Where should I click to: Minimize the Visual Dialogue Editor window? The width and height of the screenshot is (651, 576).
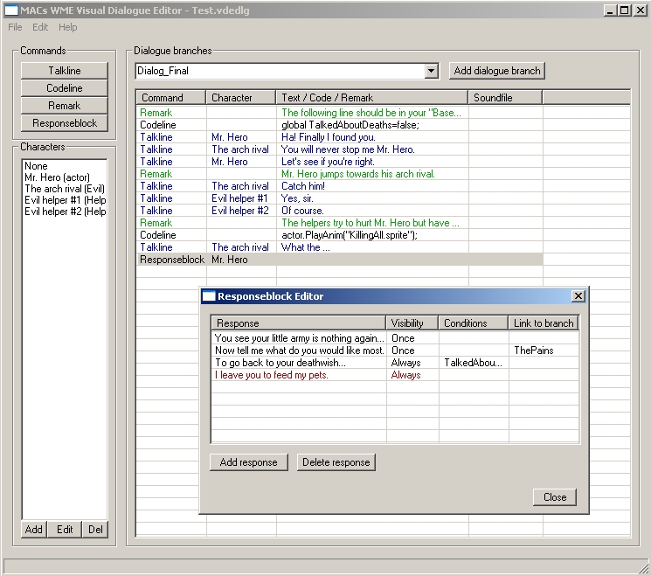tap(609, 10)
